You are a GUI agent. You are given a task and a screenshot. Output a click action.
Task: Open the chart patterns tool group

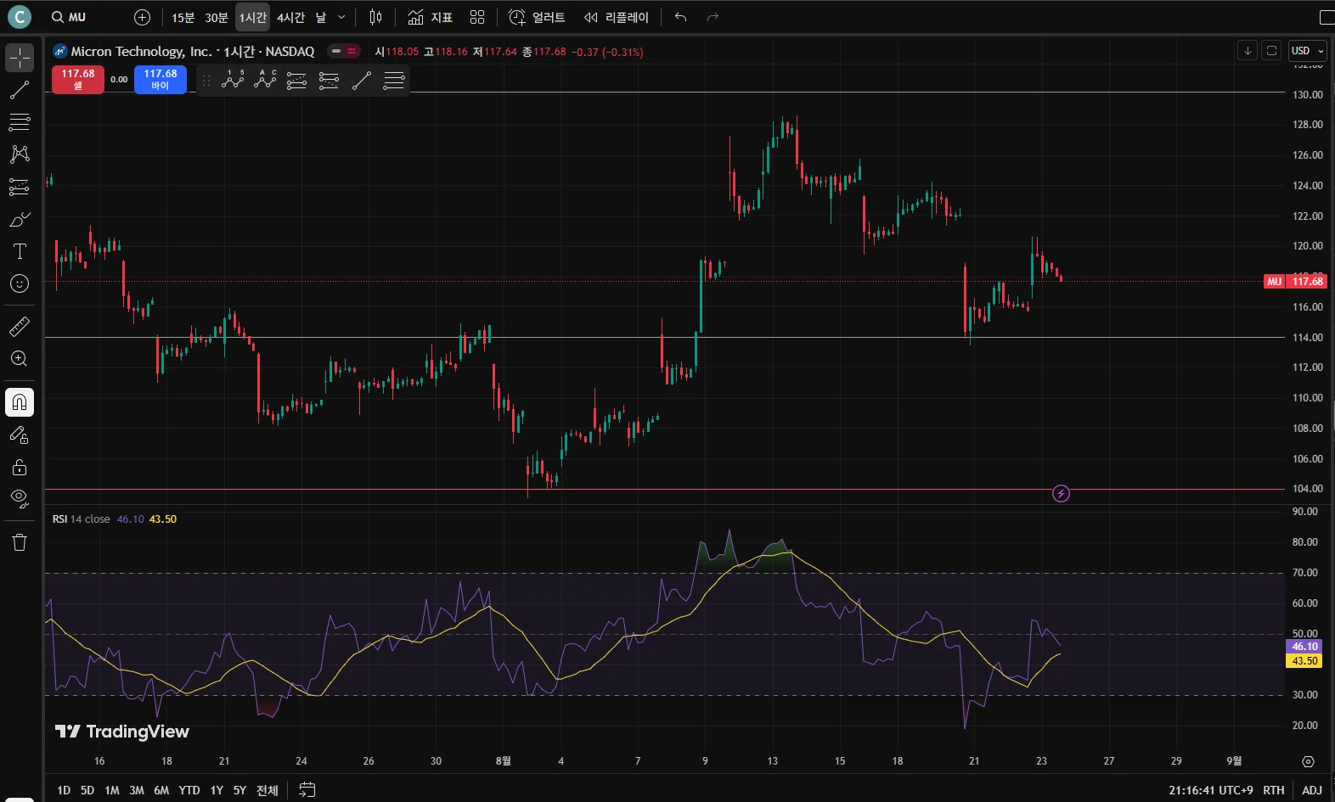click(20, 154)
